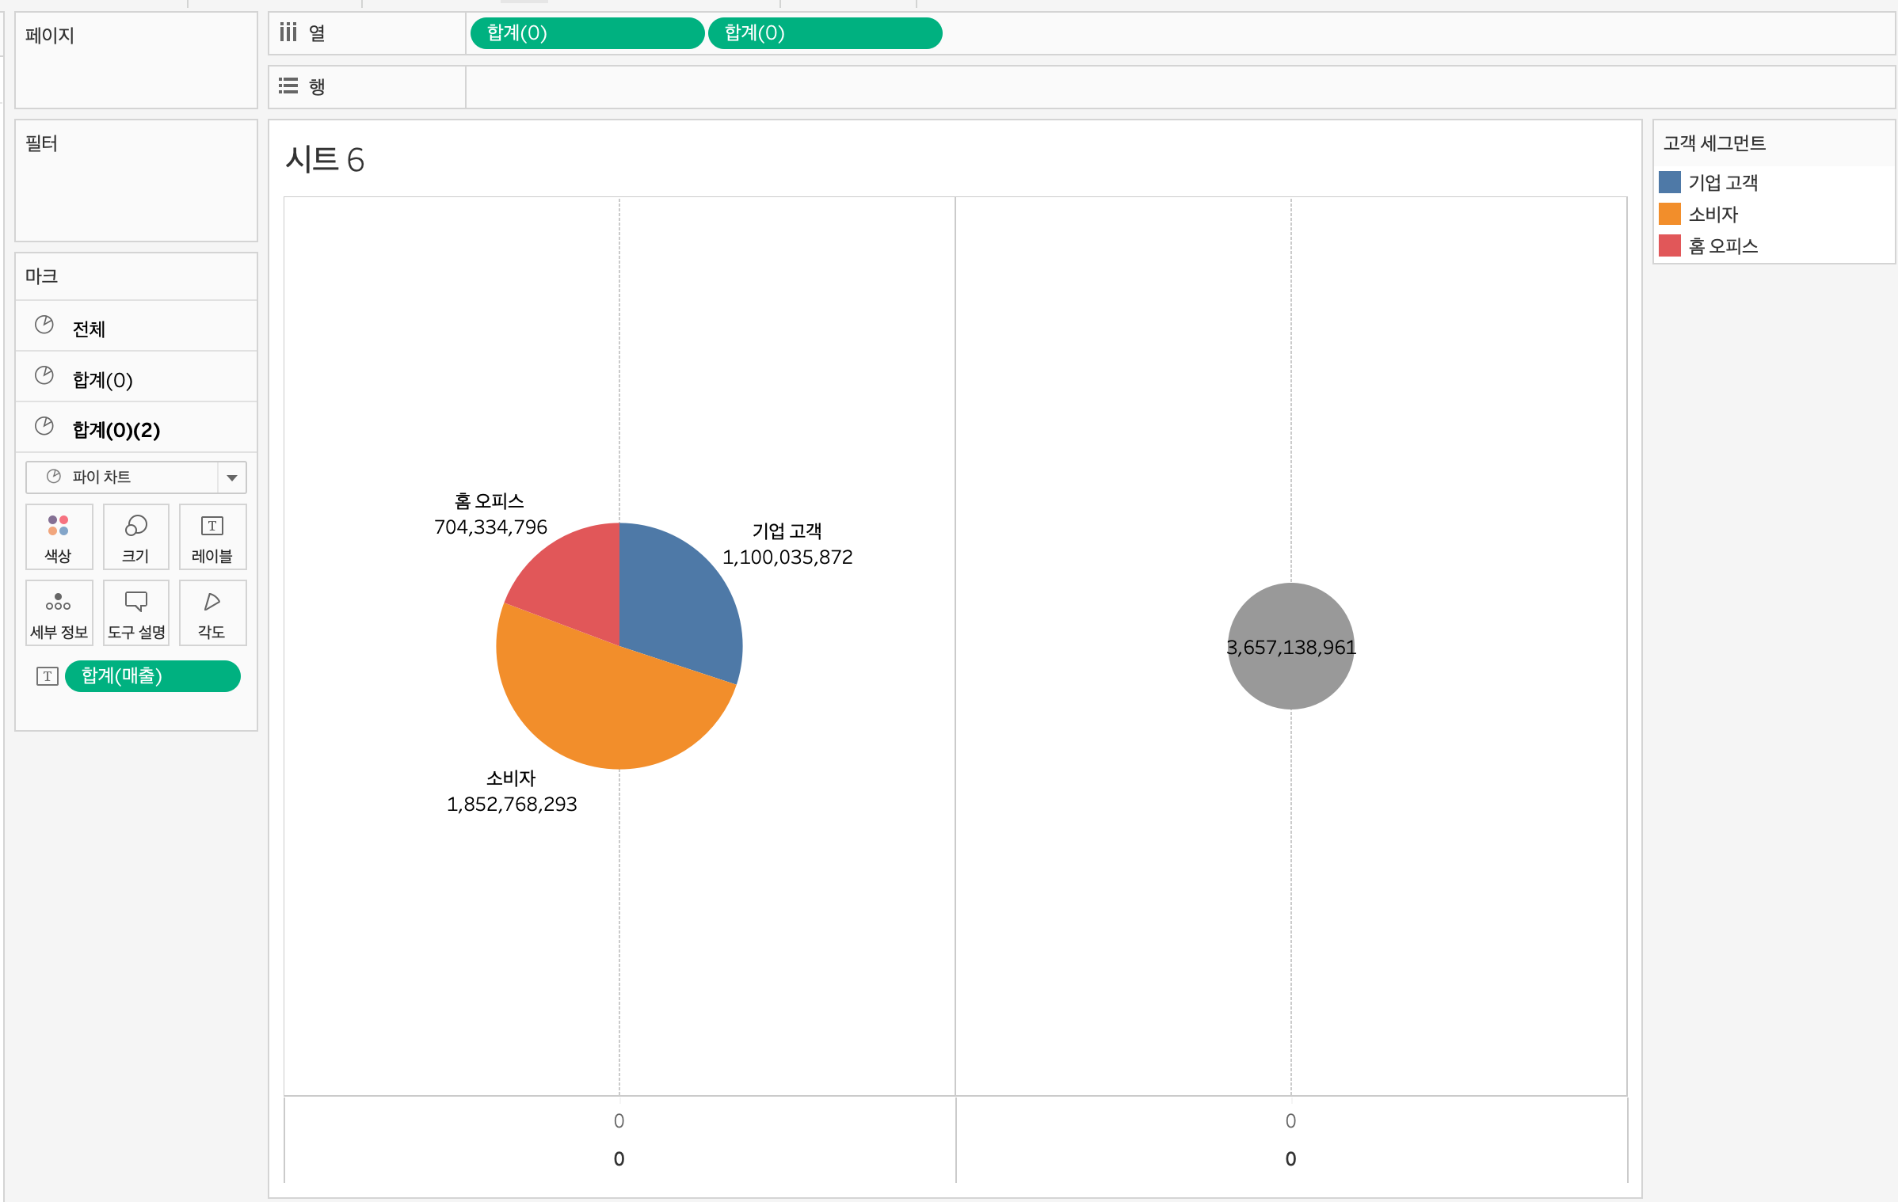Click the first 합계(0) pill in columns
This screenshot has width=1898, height=1202.
586,33
